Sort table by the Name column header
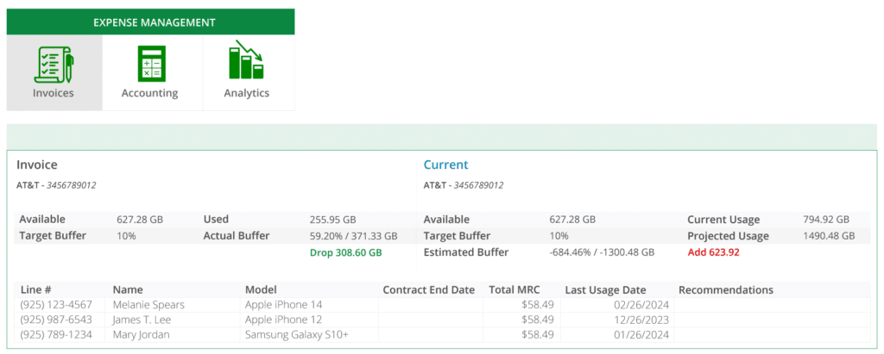Viewport: 884px width, 354px height. [128, 290]
